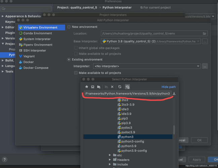Expand the Headers folder

coord(110,160)
